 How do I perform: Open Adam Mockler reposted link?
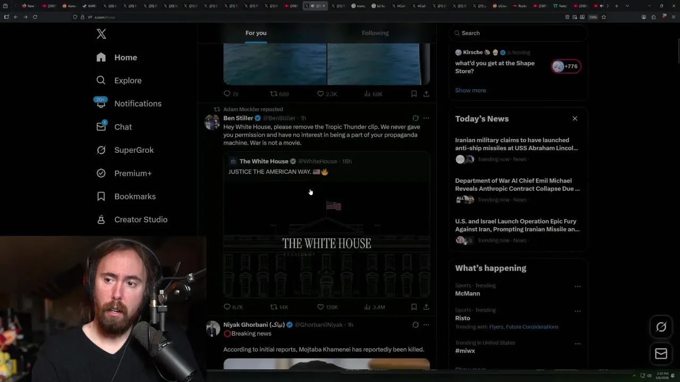[253, 109]
